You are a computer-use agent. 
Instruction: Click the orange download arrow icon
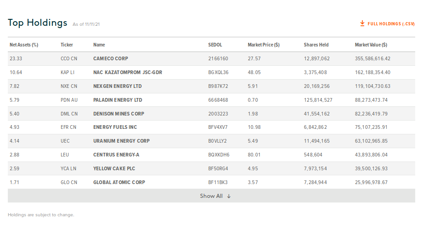tap(362, 23)
